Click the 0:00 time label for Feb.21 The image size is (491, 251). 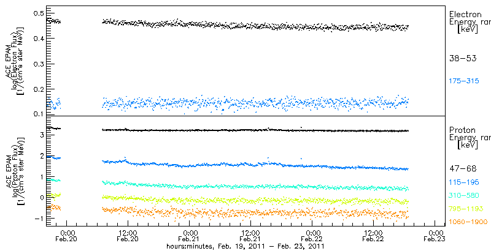click(190, 233)
